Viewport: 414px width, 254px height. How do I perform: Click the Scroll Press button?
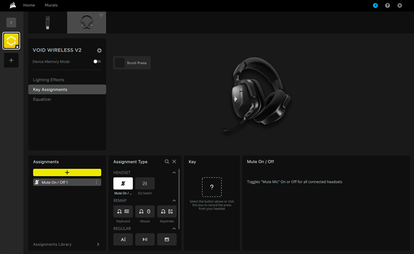132,63
